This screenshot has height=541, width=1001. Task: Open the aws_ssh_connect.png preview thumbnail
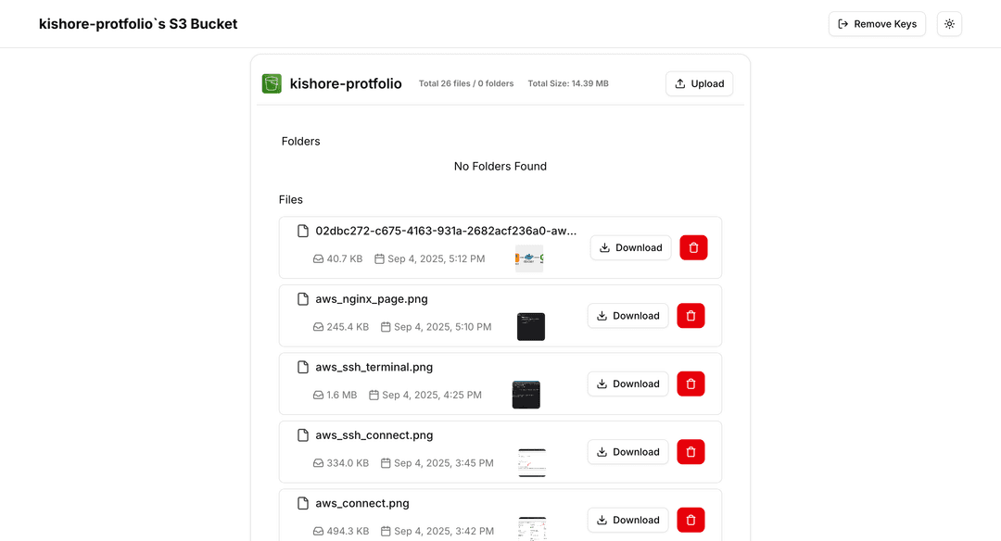531,462
